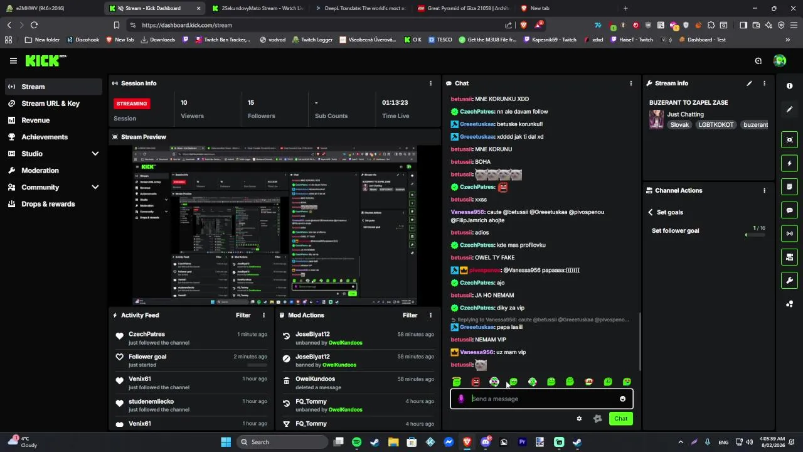Open Spotify from Windows taskbar
Viewport: 803px width, 452px height.
pyautogui.click(x=356, y=442)
